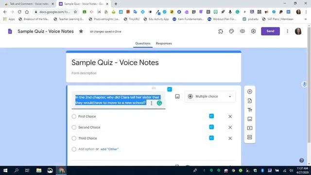Image resolution: width=311 pixels, height=175 pixels.
Task: Click voice note icon beside Third Choice
Action: [x=211, y=138]
